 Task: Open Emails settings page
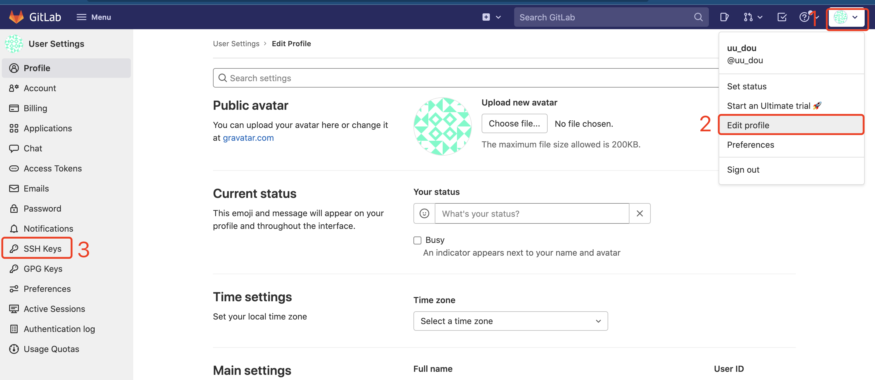click(x=66, y=188)
